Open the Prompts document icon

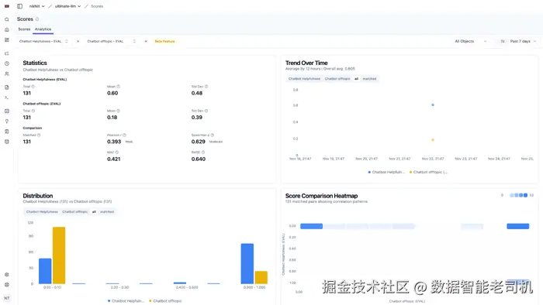pyautogui.click(x=6, y=87)
